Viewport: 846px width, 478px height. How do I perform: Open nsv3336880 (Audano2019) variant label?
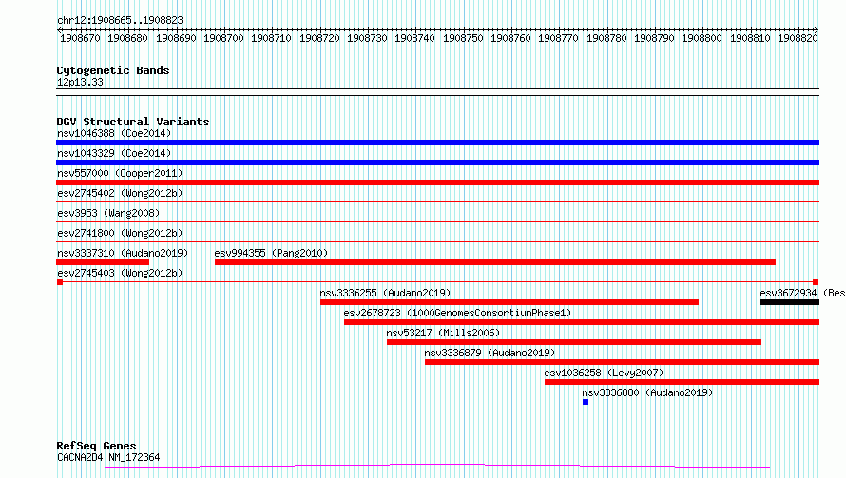point(647,392)
